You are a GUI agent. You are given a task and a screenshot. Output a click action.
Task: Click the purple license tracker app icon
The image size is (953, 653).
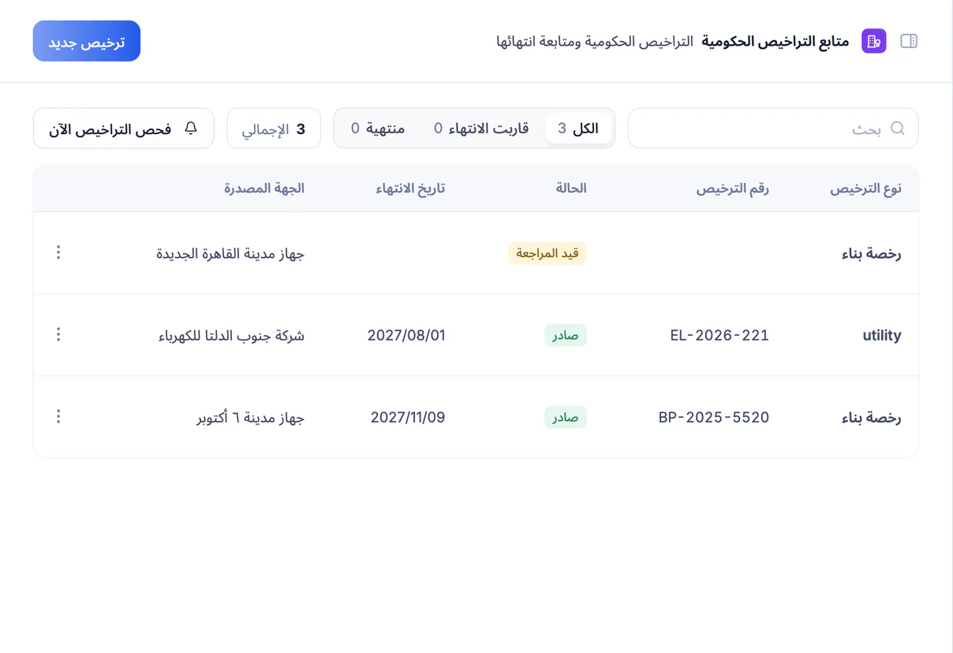[x=874, y=41]
